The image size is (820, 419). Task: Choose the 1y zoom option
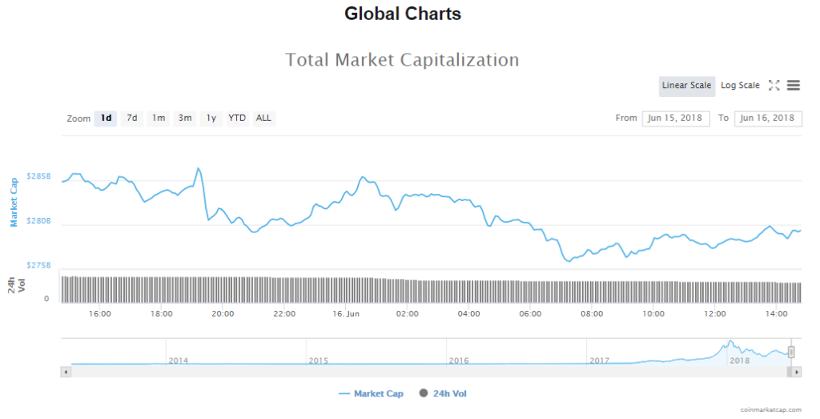(211, 119)
